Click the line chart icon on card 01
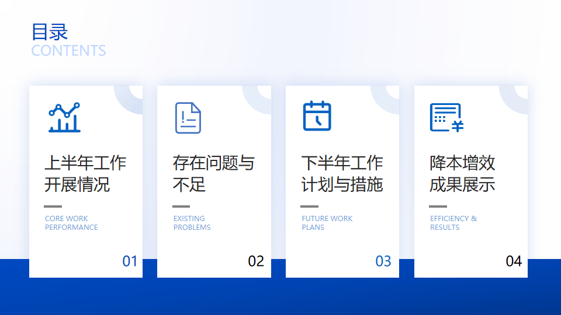The height and width of the screenshot is (315, 561). click(64, 117)
